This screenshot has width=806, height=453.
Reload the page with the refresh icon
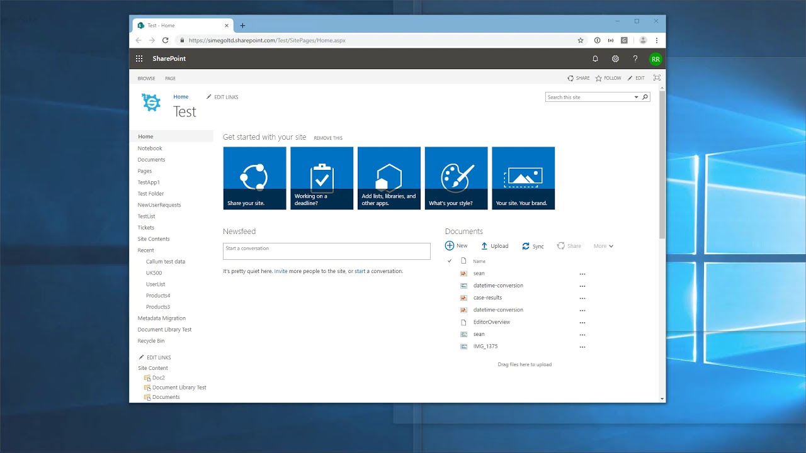[166, 40]
